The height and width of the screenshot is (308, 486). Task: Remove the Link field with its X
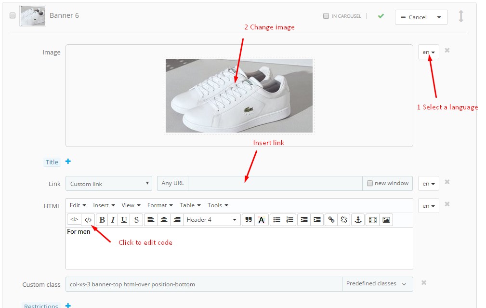pyautogui.click(x=447, y=182)
